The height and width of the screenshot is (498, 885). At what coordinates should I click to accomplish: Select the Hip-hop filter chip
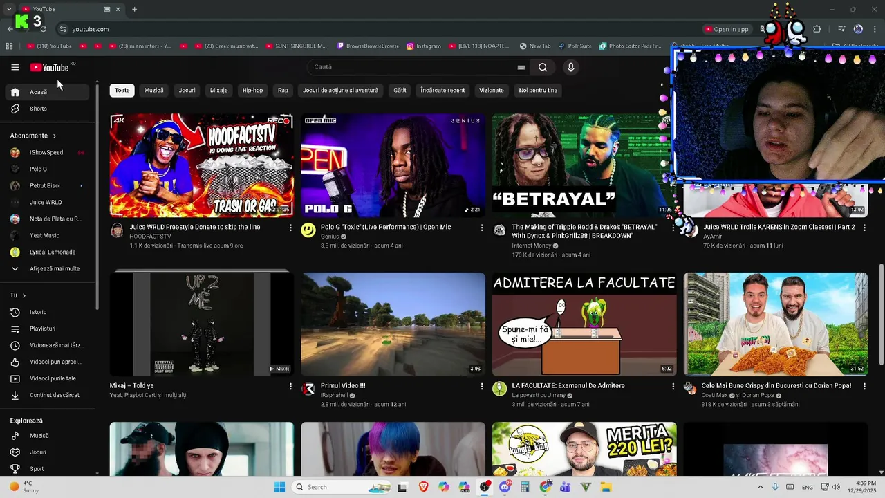[252, 90]
